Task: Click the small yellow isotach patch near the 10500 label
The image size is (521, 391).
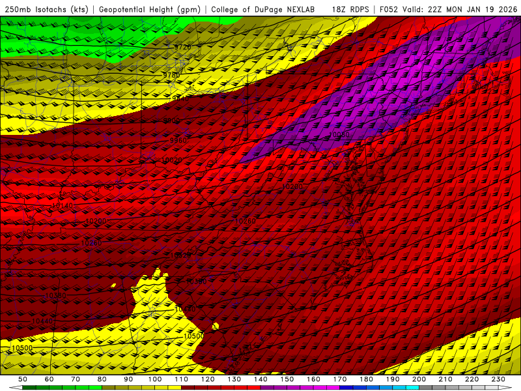Action: tap(216, 326)
